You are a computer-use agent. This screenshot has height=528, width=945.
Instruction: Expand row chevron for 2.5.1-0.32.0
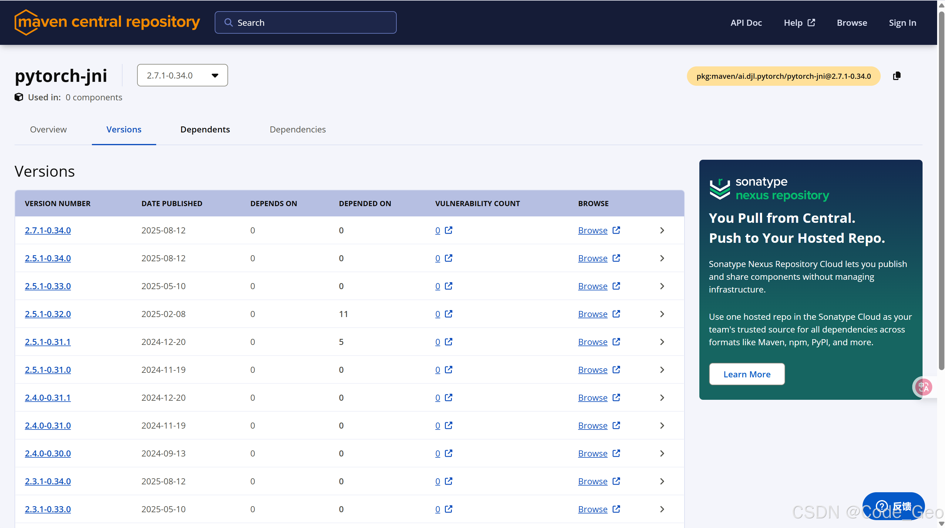pyautogui.click(x=662, y=314)
